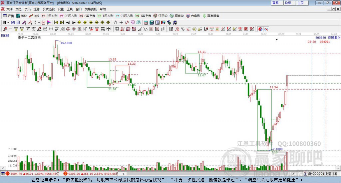Click the 京城股份 stock name link
The width and height of the screenshot is (341, 183).
[334, 38]
